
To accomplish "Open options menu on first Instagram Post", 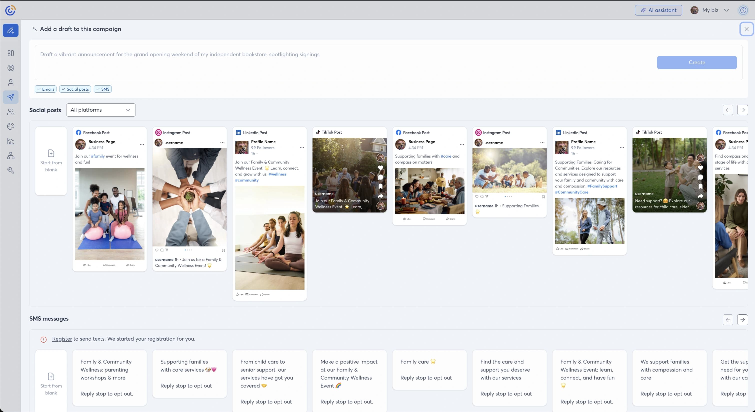I will click(x=222, y=142).
